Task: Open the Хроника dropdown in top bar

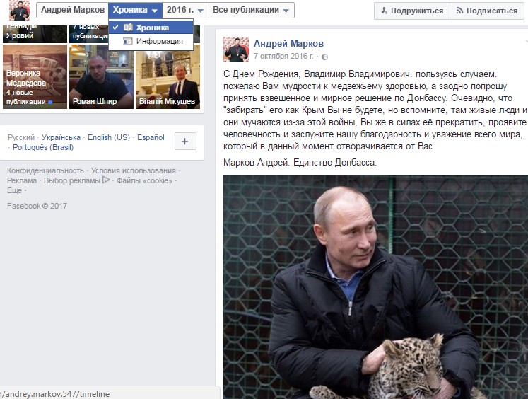Action: coord(136,10)
